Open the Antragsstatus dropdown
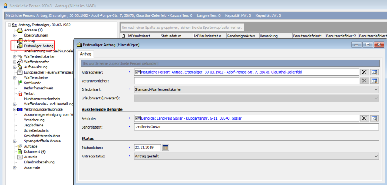The height and width of the screenshot is (185, 387). 376,156
